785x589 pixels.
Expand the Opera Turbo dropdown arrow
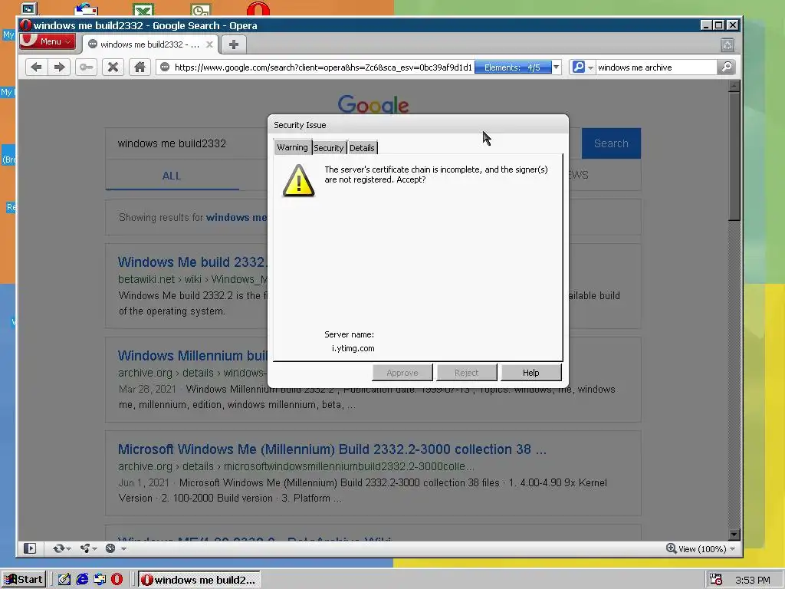click(123, 549)
